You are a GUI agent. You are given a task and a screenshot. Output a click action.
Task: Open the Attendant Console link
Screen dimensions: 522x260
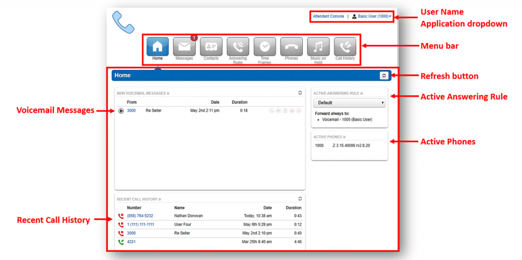coord(328,16)
